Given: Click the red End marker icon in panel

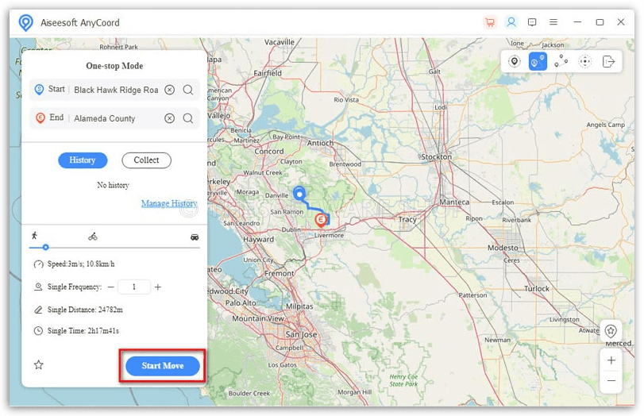Looking at the screenshot, I should (40, 117).
